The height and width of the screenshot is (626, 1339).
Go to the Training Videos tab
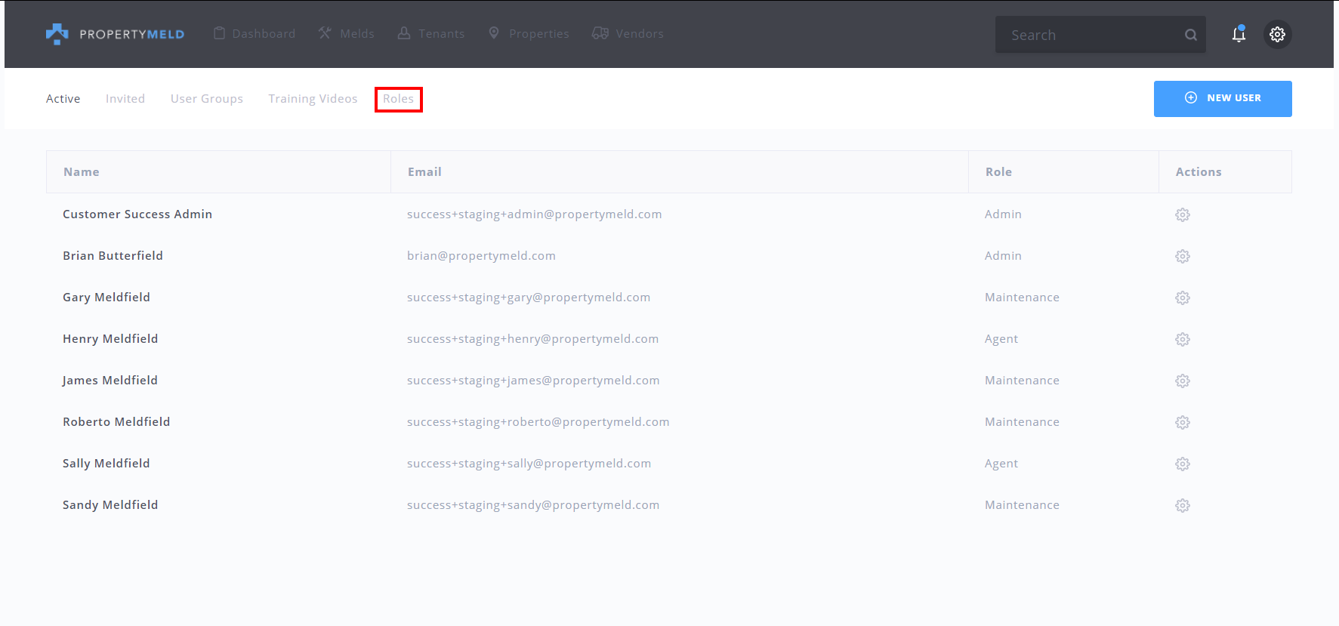pos(313,99)
